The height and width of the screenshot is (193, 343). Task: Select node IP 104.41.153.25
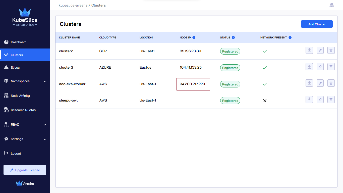click(191, 67)
